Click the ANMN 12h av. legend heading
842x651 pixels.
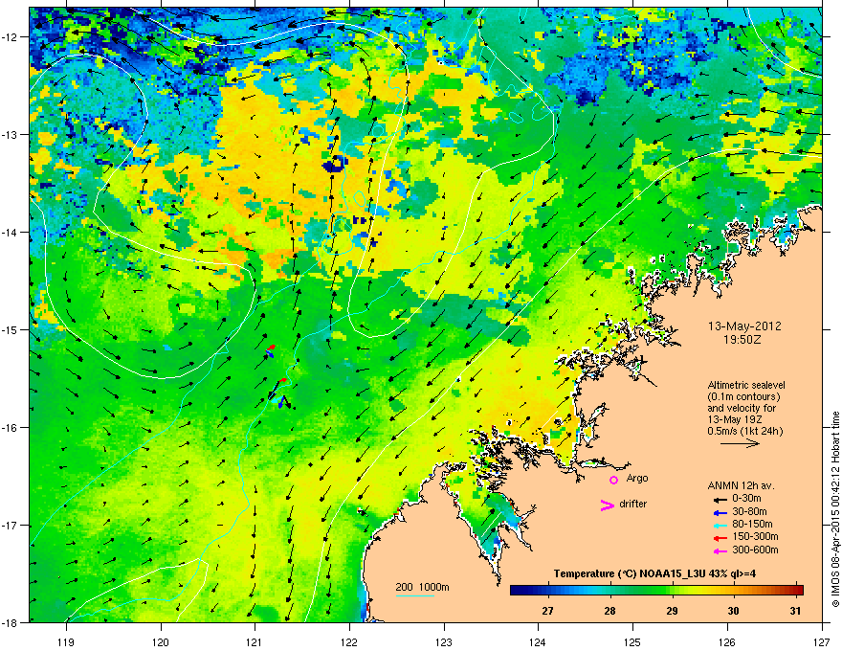coord(740,485)
